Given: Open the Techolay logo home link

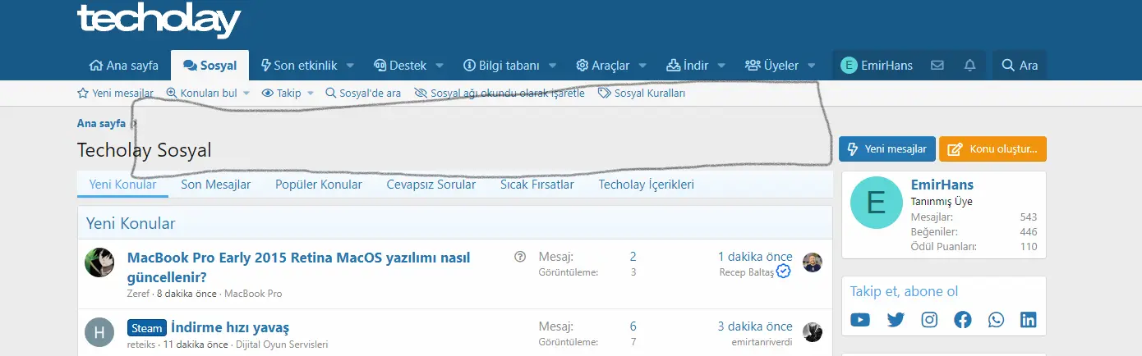Looking at the screenshot, I should (159, 19).
